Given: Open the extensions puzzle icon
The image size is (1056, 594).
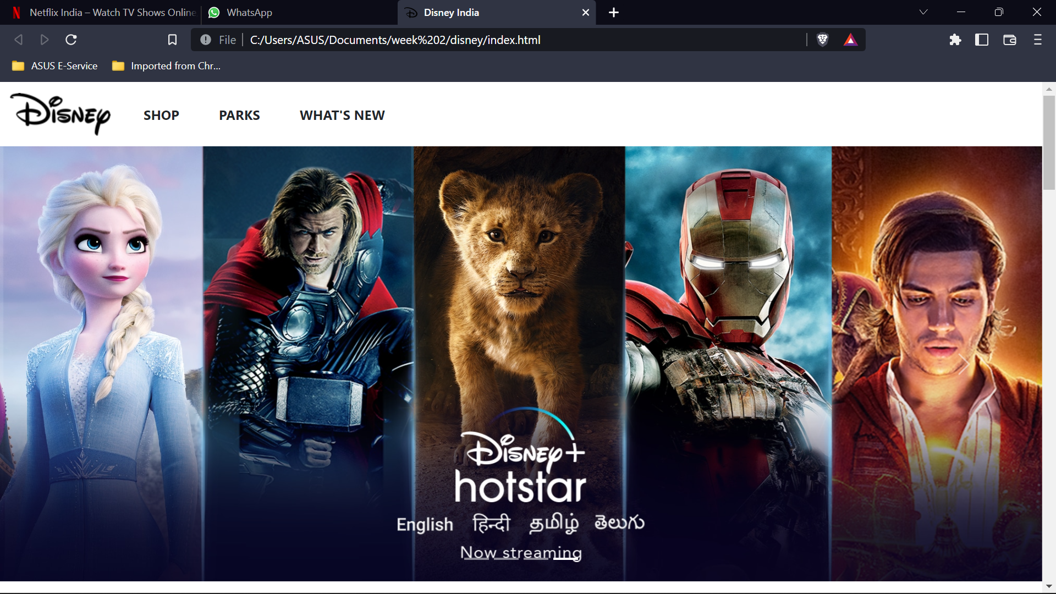Looking at the screenshot, I should pos(955,40).
